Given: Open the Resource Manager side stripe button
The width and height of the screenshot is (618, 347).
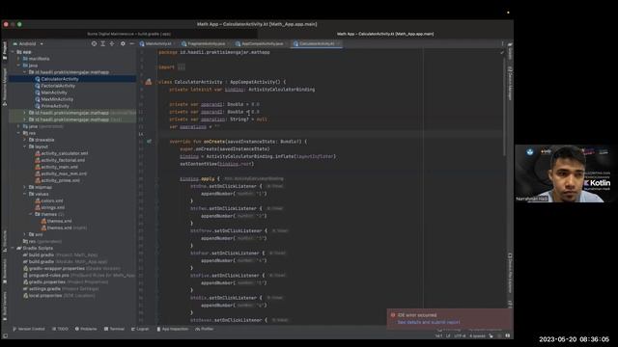Looking at the screenshot, I should (x=5, y=87).
